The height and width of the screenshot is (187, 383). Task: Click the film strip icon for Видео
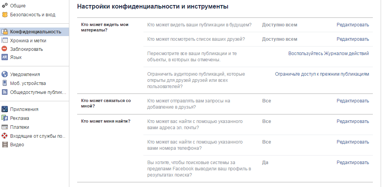[5, 145]
